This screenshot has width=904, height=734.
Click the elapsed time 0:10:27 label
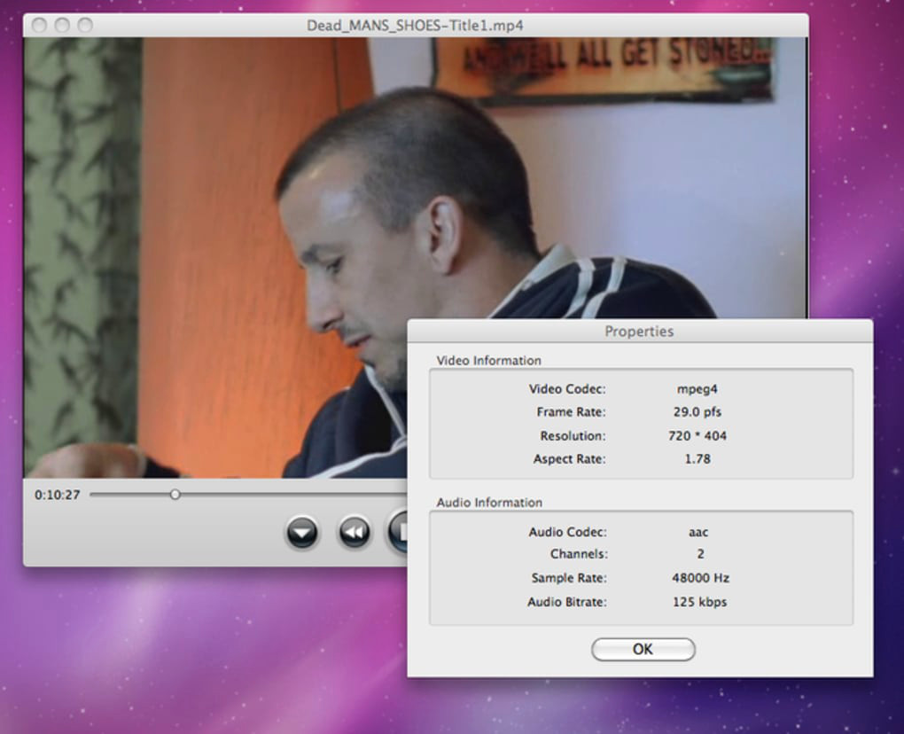(57, 495)
